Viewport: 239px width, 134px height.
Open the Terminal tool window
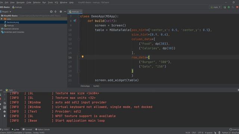27,130
